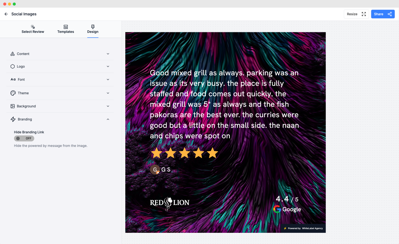
Task: Click the Branding lightning bolt icon
Action: pos(13,119)
